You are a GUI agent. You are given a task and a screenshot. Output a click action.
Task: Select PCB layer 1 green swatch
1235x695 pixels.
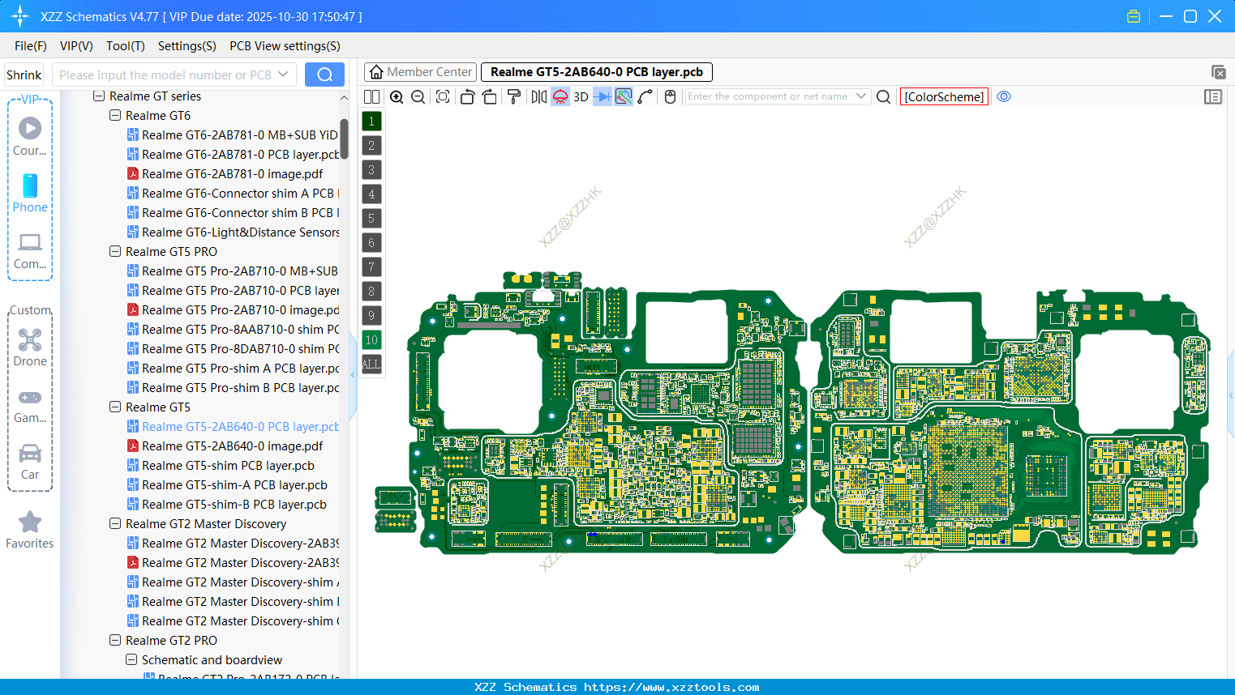click(371, 122)
